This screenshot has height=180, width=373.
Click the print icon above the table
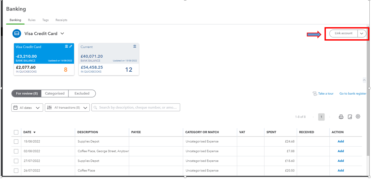pyautogui.click(x=341, y=117)
